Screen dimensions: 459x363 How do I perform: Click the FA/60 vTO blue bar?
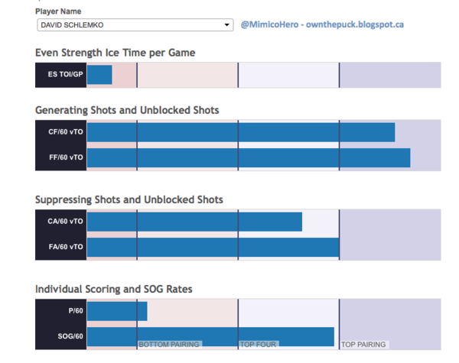[213, 247]
